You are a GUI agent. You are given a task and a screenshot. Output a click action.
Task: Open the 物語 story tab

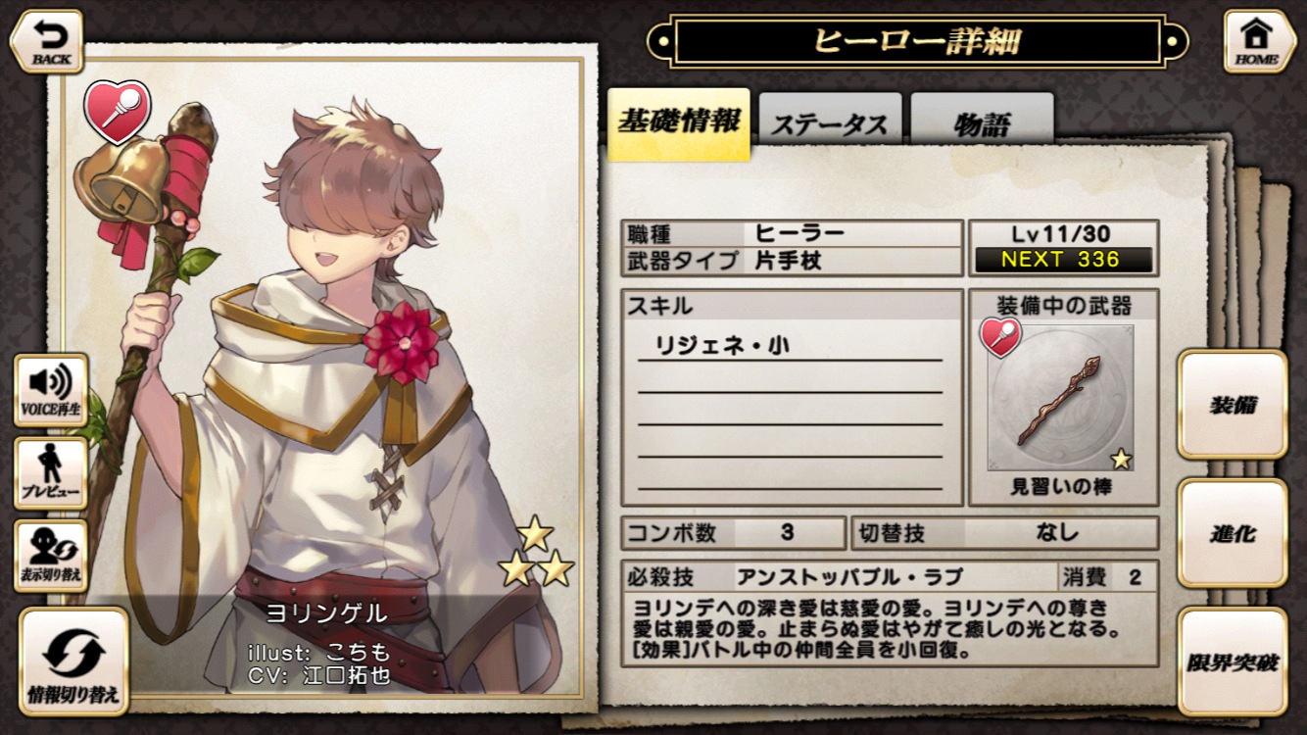click(982, 123)
